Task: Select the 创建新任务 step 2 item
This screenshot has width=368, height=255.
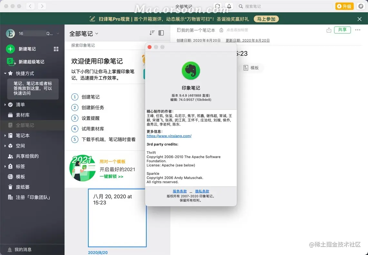Action: click(88, 108)
